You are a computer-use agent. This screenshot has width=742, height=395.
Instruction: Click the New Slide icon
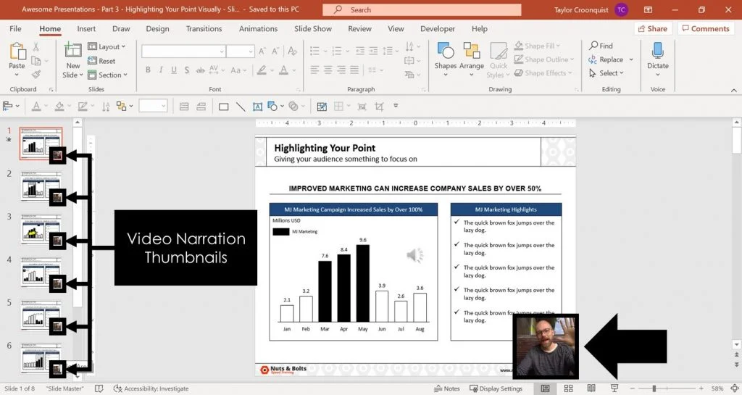72,51
